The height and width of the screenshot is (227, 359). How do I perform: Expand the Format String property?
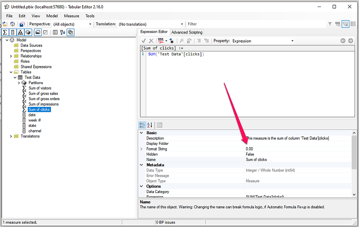pos(141,149)
